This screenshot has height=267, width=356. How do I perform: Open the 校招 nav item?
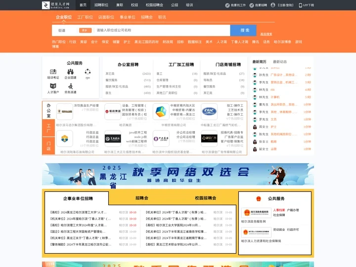coord(134,5)
